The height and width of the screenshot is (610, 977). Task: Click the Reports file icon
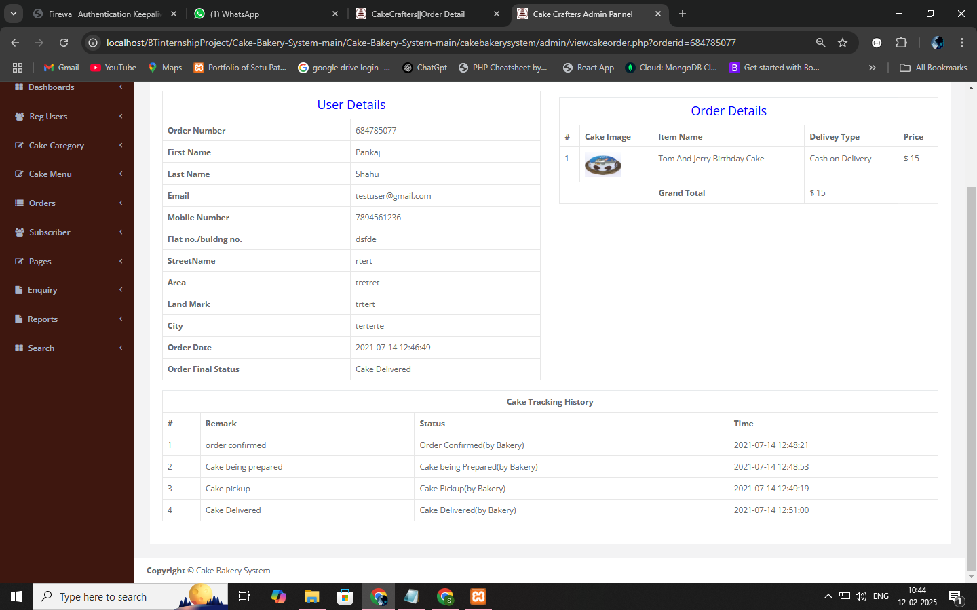[x=18, y=319]
